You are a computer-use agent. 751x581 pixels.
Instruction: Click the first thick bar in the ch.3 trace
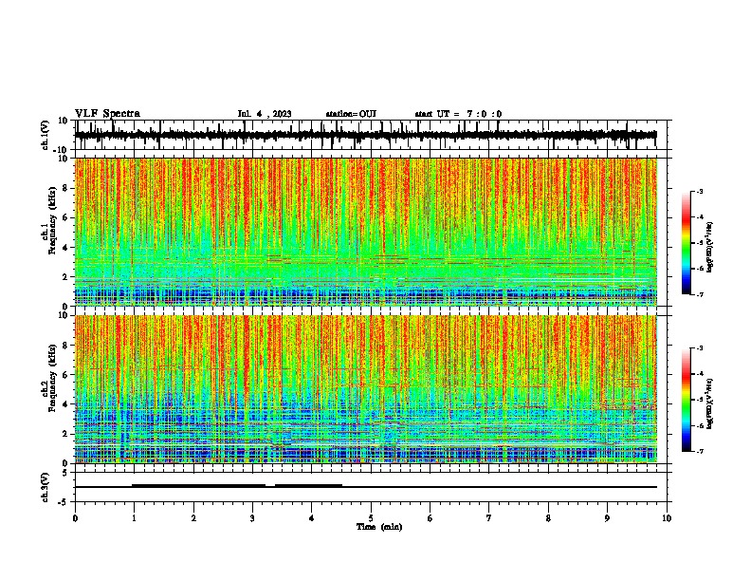point(199,485)
